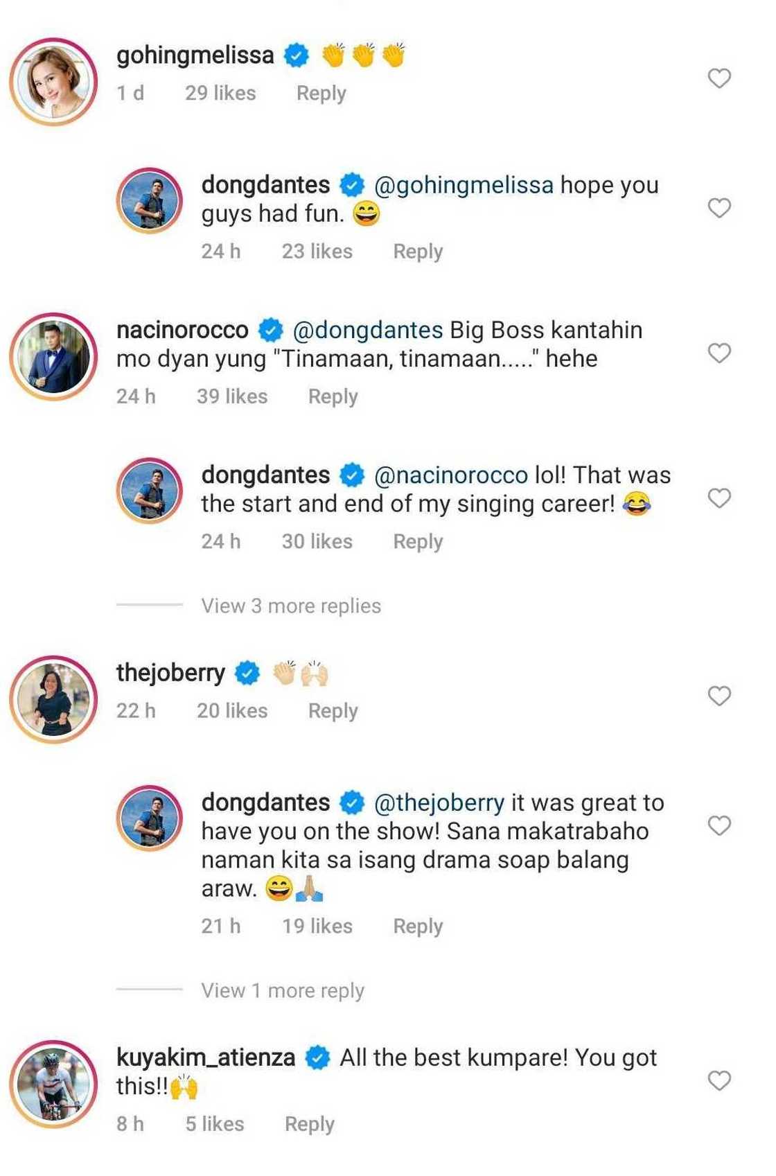Viewport: 776px width, 1176px height.
Task: Like gohingmelissa's clapping hands comment
Action: click(719, 78)
